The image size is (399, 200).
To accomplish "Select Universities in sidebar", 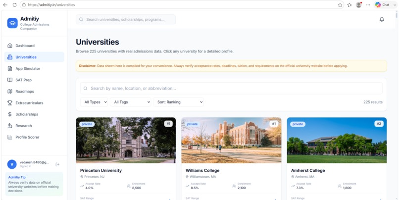I will [34, 57].
